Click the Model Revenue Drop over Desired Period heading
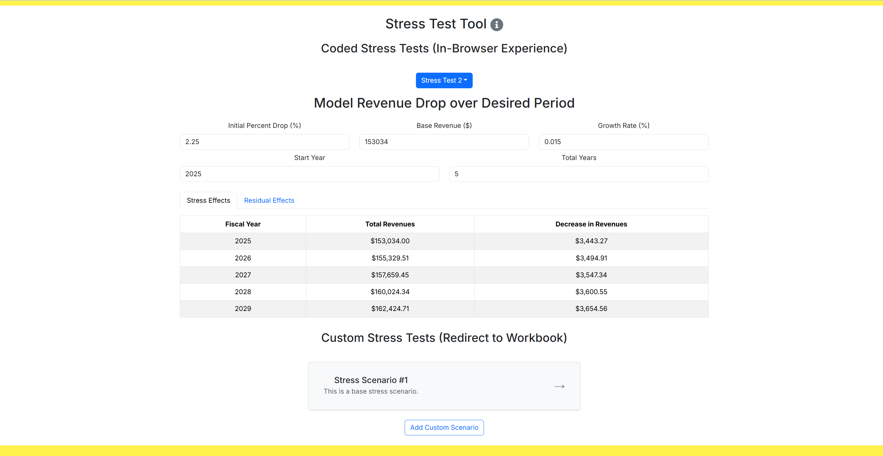Viewport: 883px width, 456px height. click(x=444, y=103)
